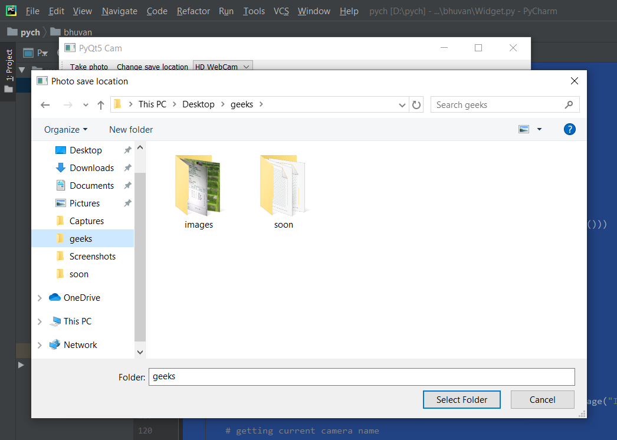Open view options dropdown arrow
This screenshot has width=617, height=440.
tap(540, 129)
